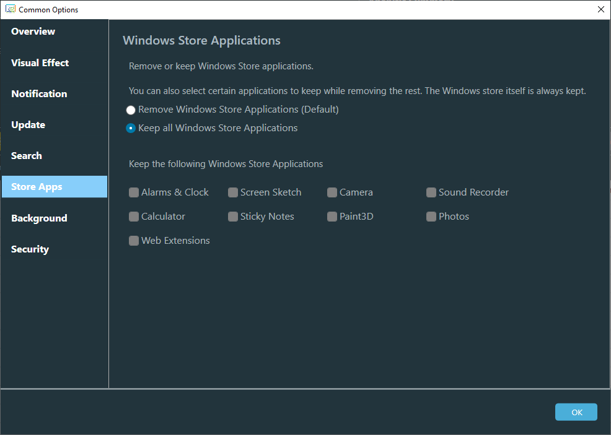The image size is (611, 435).
Task: Check the Web Extensions checkbox
Action: (134, 241)
